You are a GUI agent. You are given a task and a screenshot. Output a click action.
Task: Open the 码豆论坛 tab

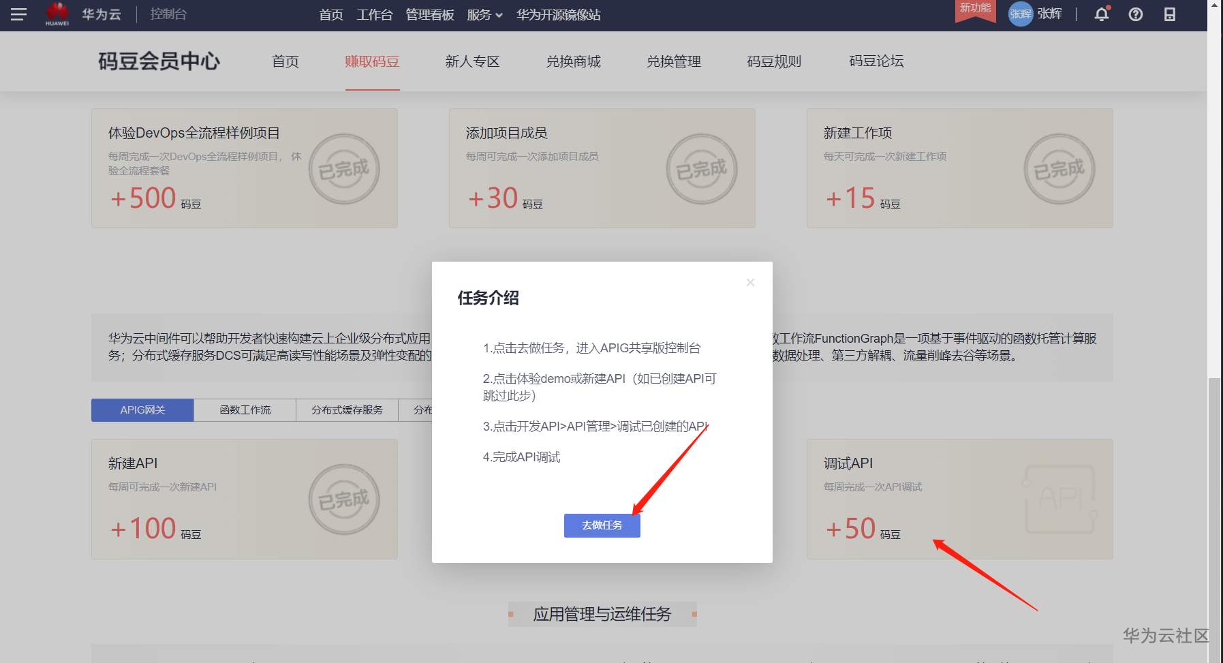[876, 61]
